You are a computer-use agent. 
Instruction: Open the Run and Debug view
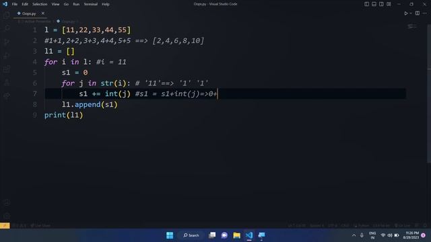click(x=7, y=55)
